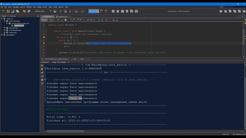Click the Create Branch button
This screenshot has height=138, width=246.
(172, 11)
